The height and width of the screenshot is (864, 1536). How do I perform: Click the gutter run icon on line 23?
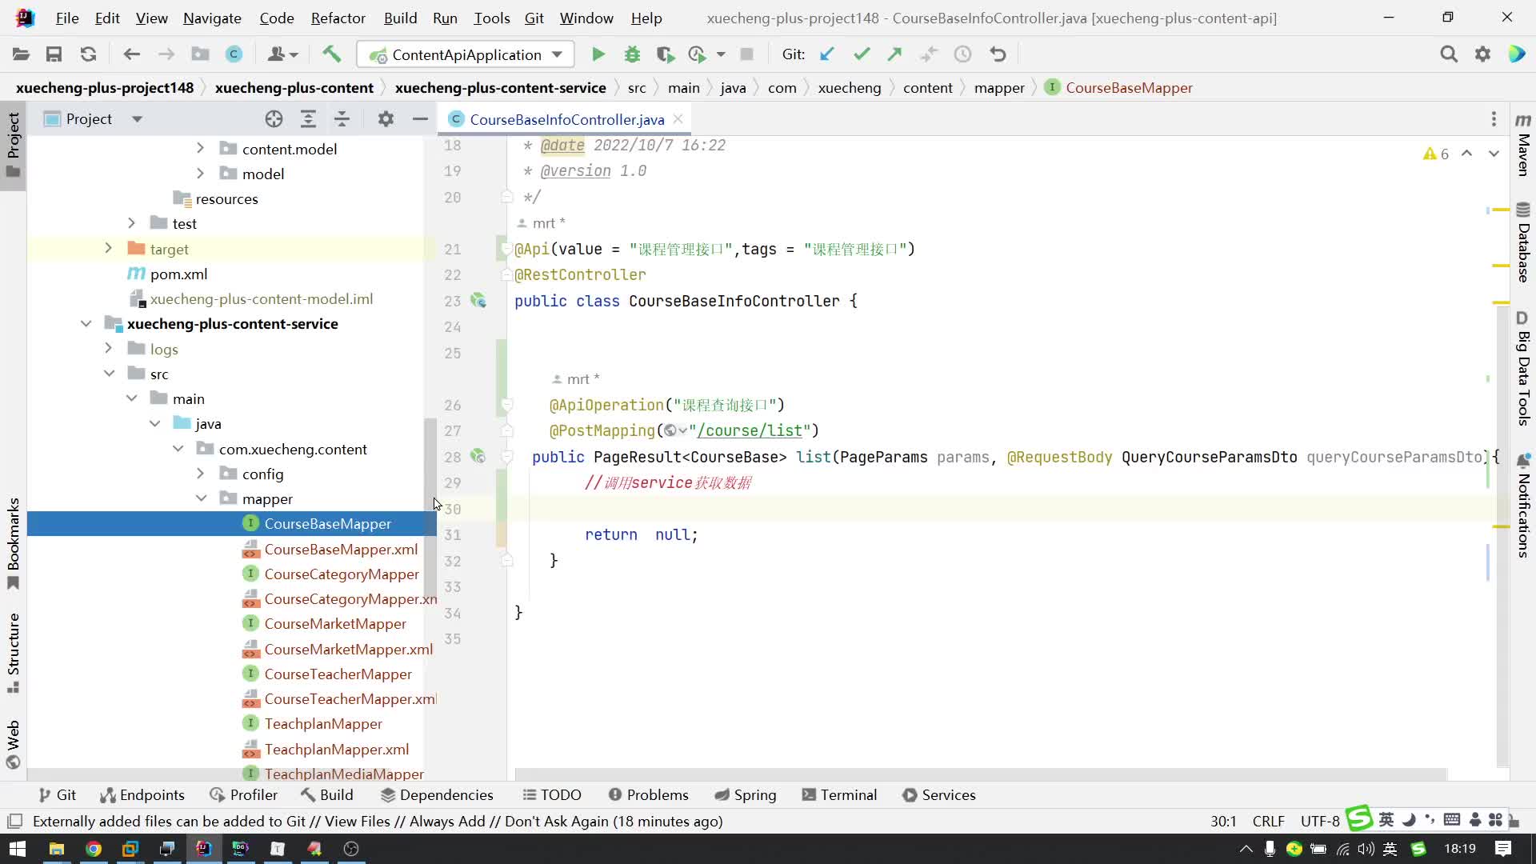478,301
